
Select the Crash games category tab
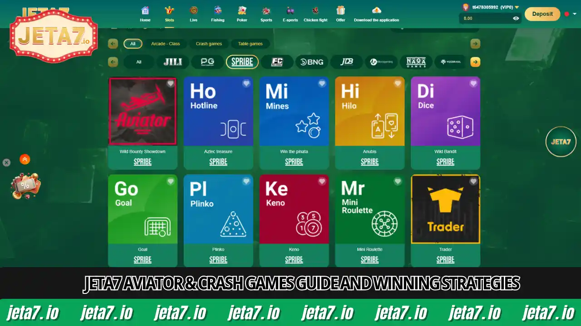(209, 44)
